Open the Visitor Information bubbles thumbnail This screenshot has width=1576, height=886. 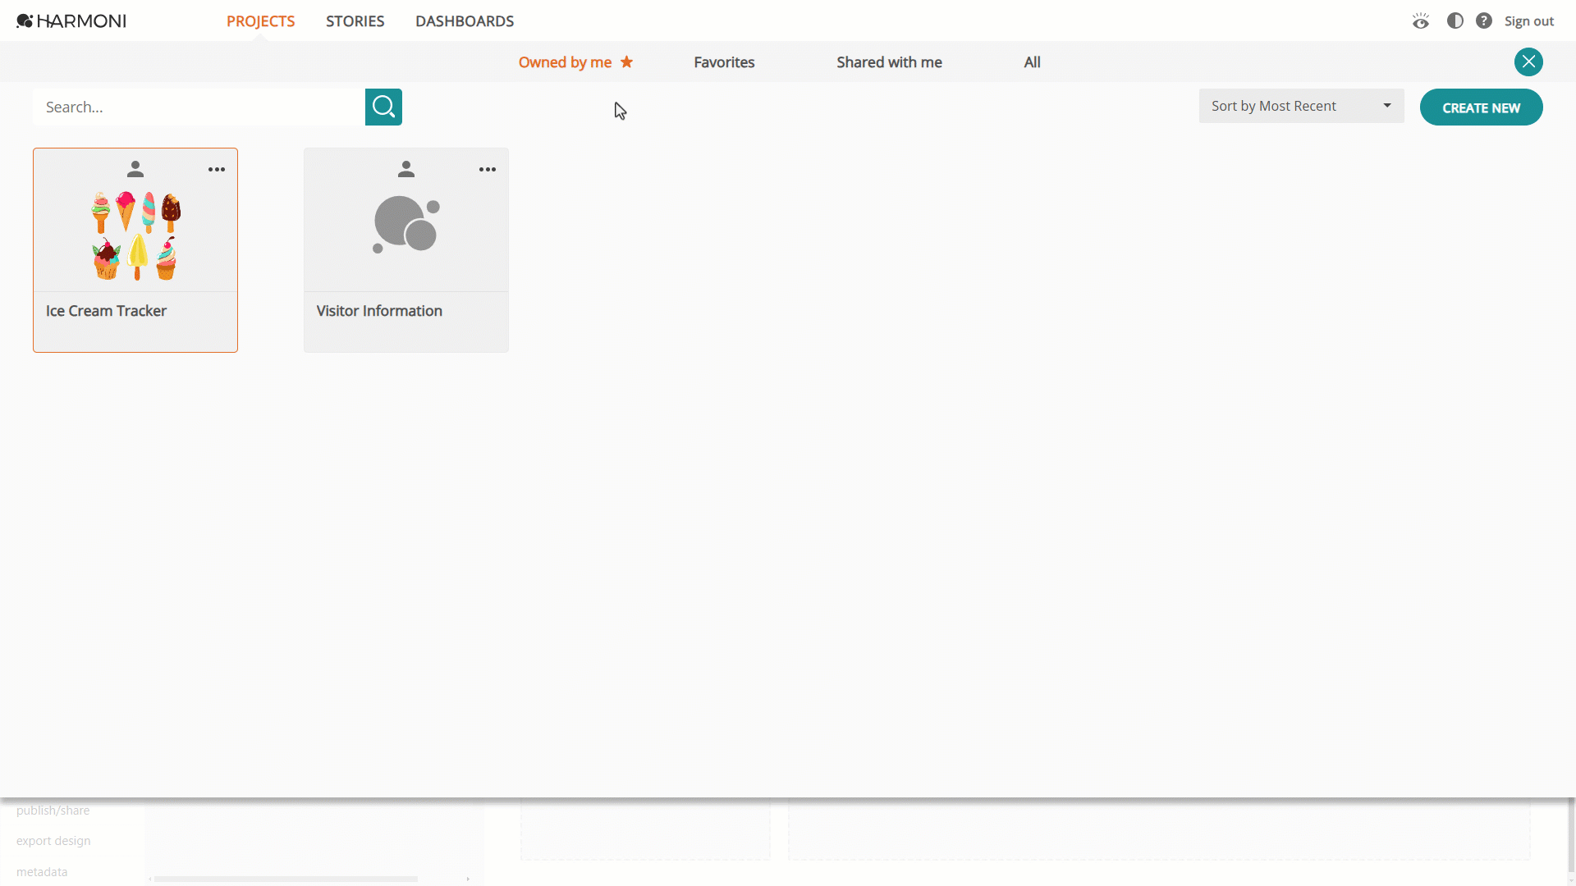(406, 224)
